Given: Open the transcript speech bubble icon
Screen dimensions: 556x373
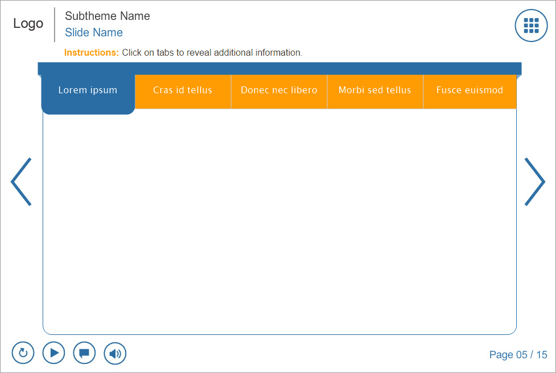Looking at the screenshot, I should pyautogui.click(x=84, y=353).
